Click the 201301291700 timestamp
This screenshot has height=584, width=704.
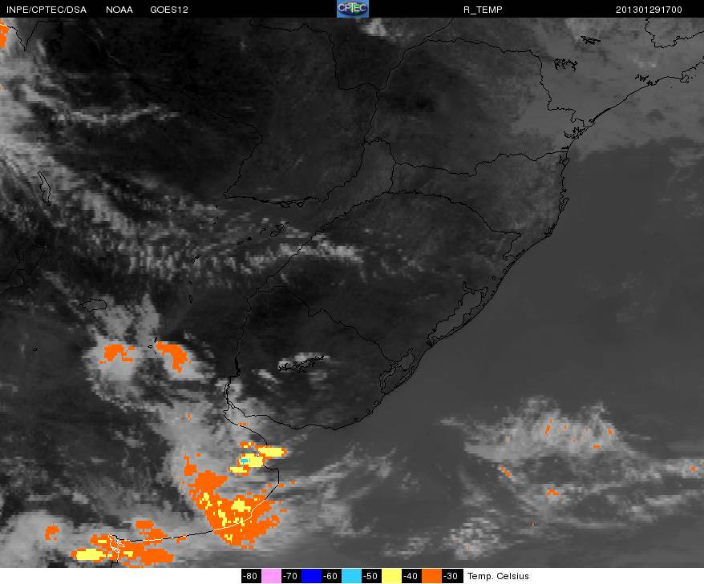coord(649,10)
